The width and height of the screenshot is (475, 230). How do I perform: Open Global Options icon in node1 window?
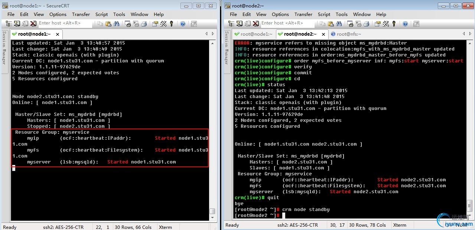[x=163, y=23]
